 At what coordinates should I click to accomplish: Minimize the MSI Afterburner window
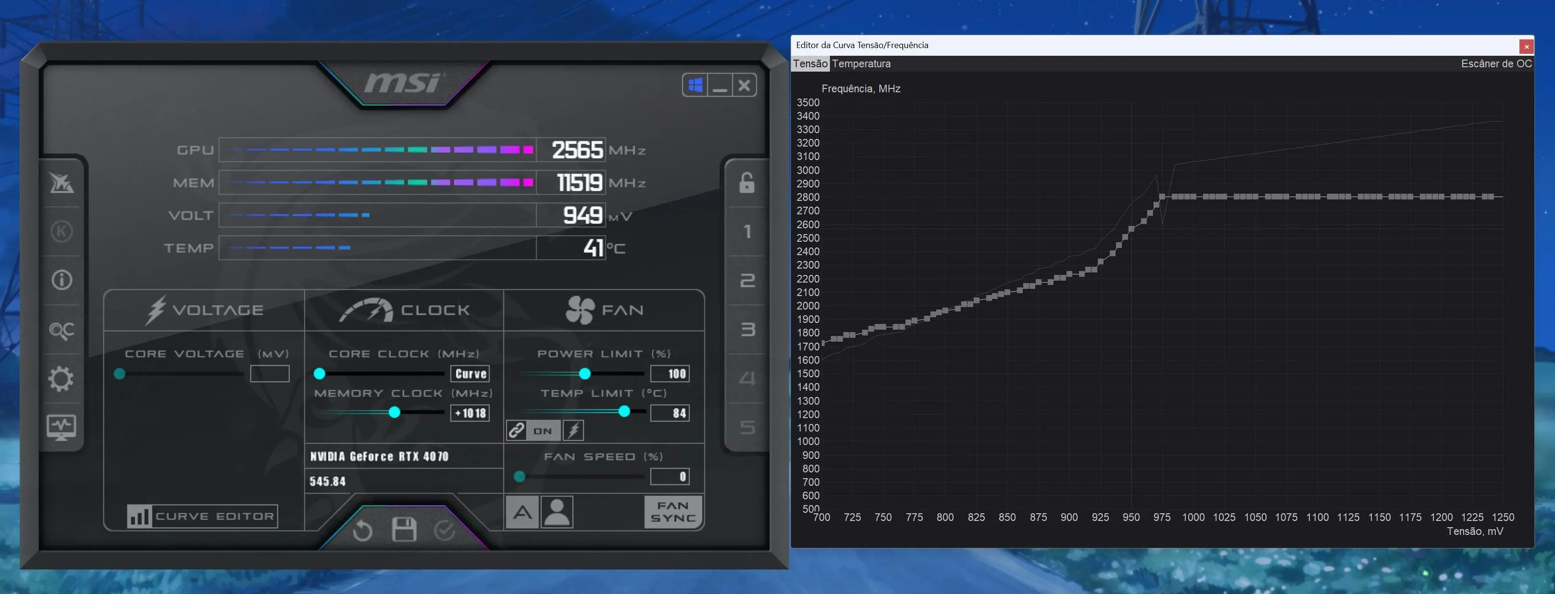pos(719,85)
